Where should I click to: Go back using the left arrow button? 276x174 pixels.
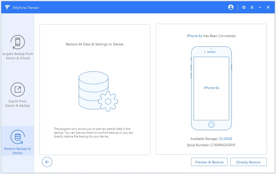[x=47, y=162]
